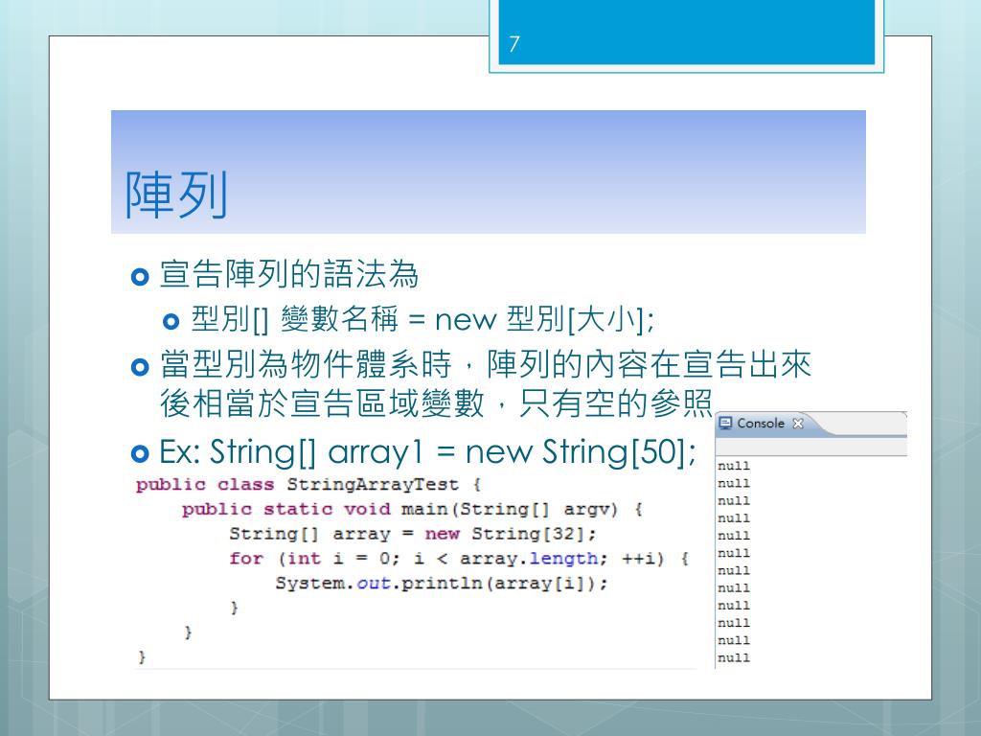Click the code line new String[32]
Image resolution: width=981 pixels, height=736 pixels.
point(412,534)
